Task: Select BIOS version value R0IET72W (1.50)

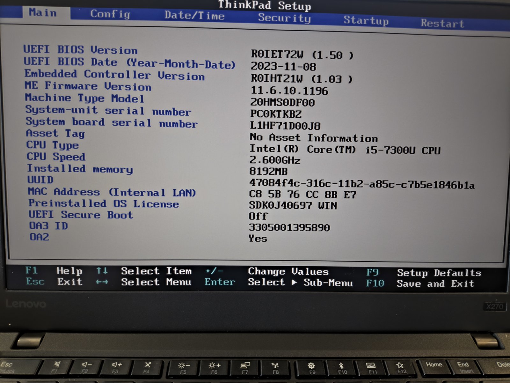Action: click(x=302, y=55)
